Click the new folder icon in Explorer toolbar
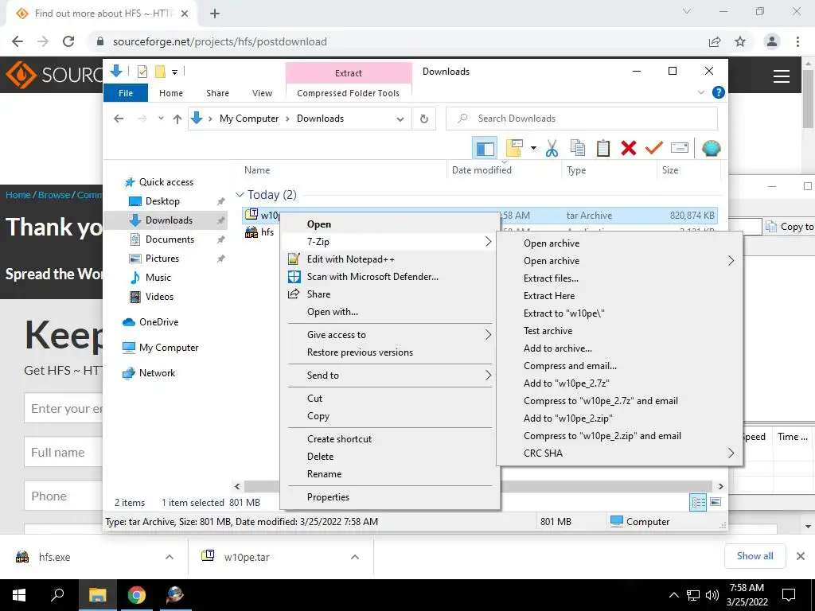The image size is (815, 611). point(514,148)
